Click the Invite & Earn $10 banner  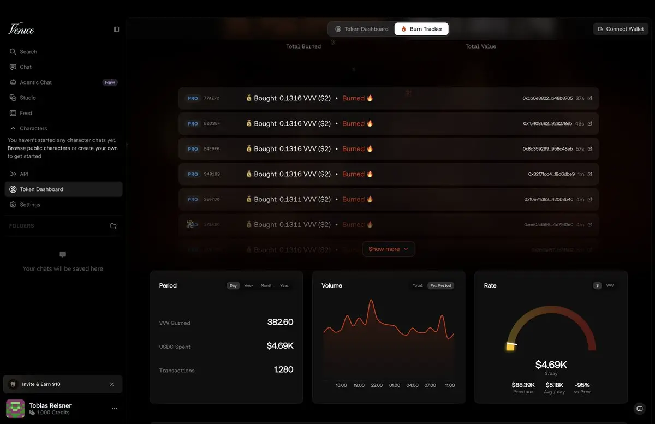coord(63,384)
